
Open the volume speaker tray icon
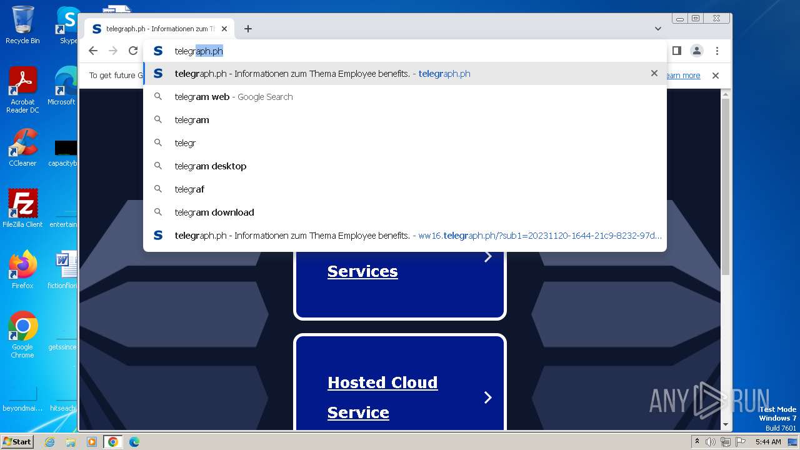[x=711, y=442]
